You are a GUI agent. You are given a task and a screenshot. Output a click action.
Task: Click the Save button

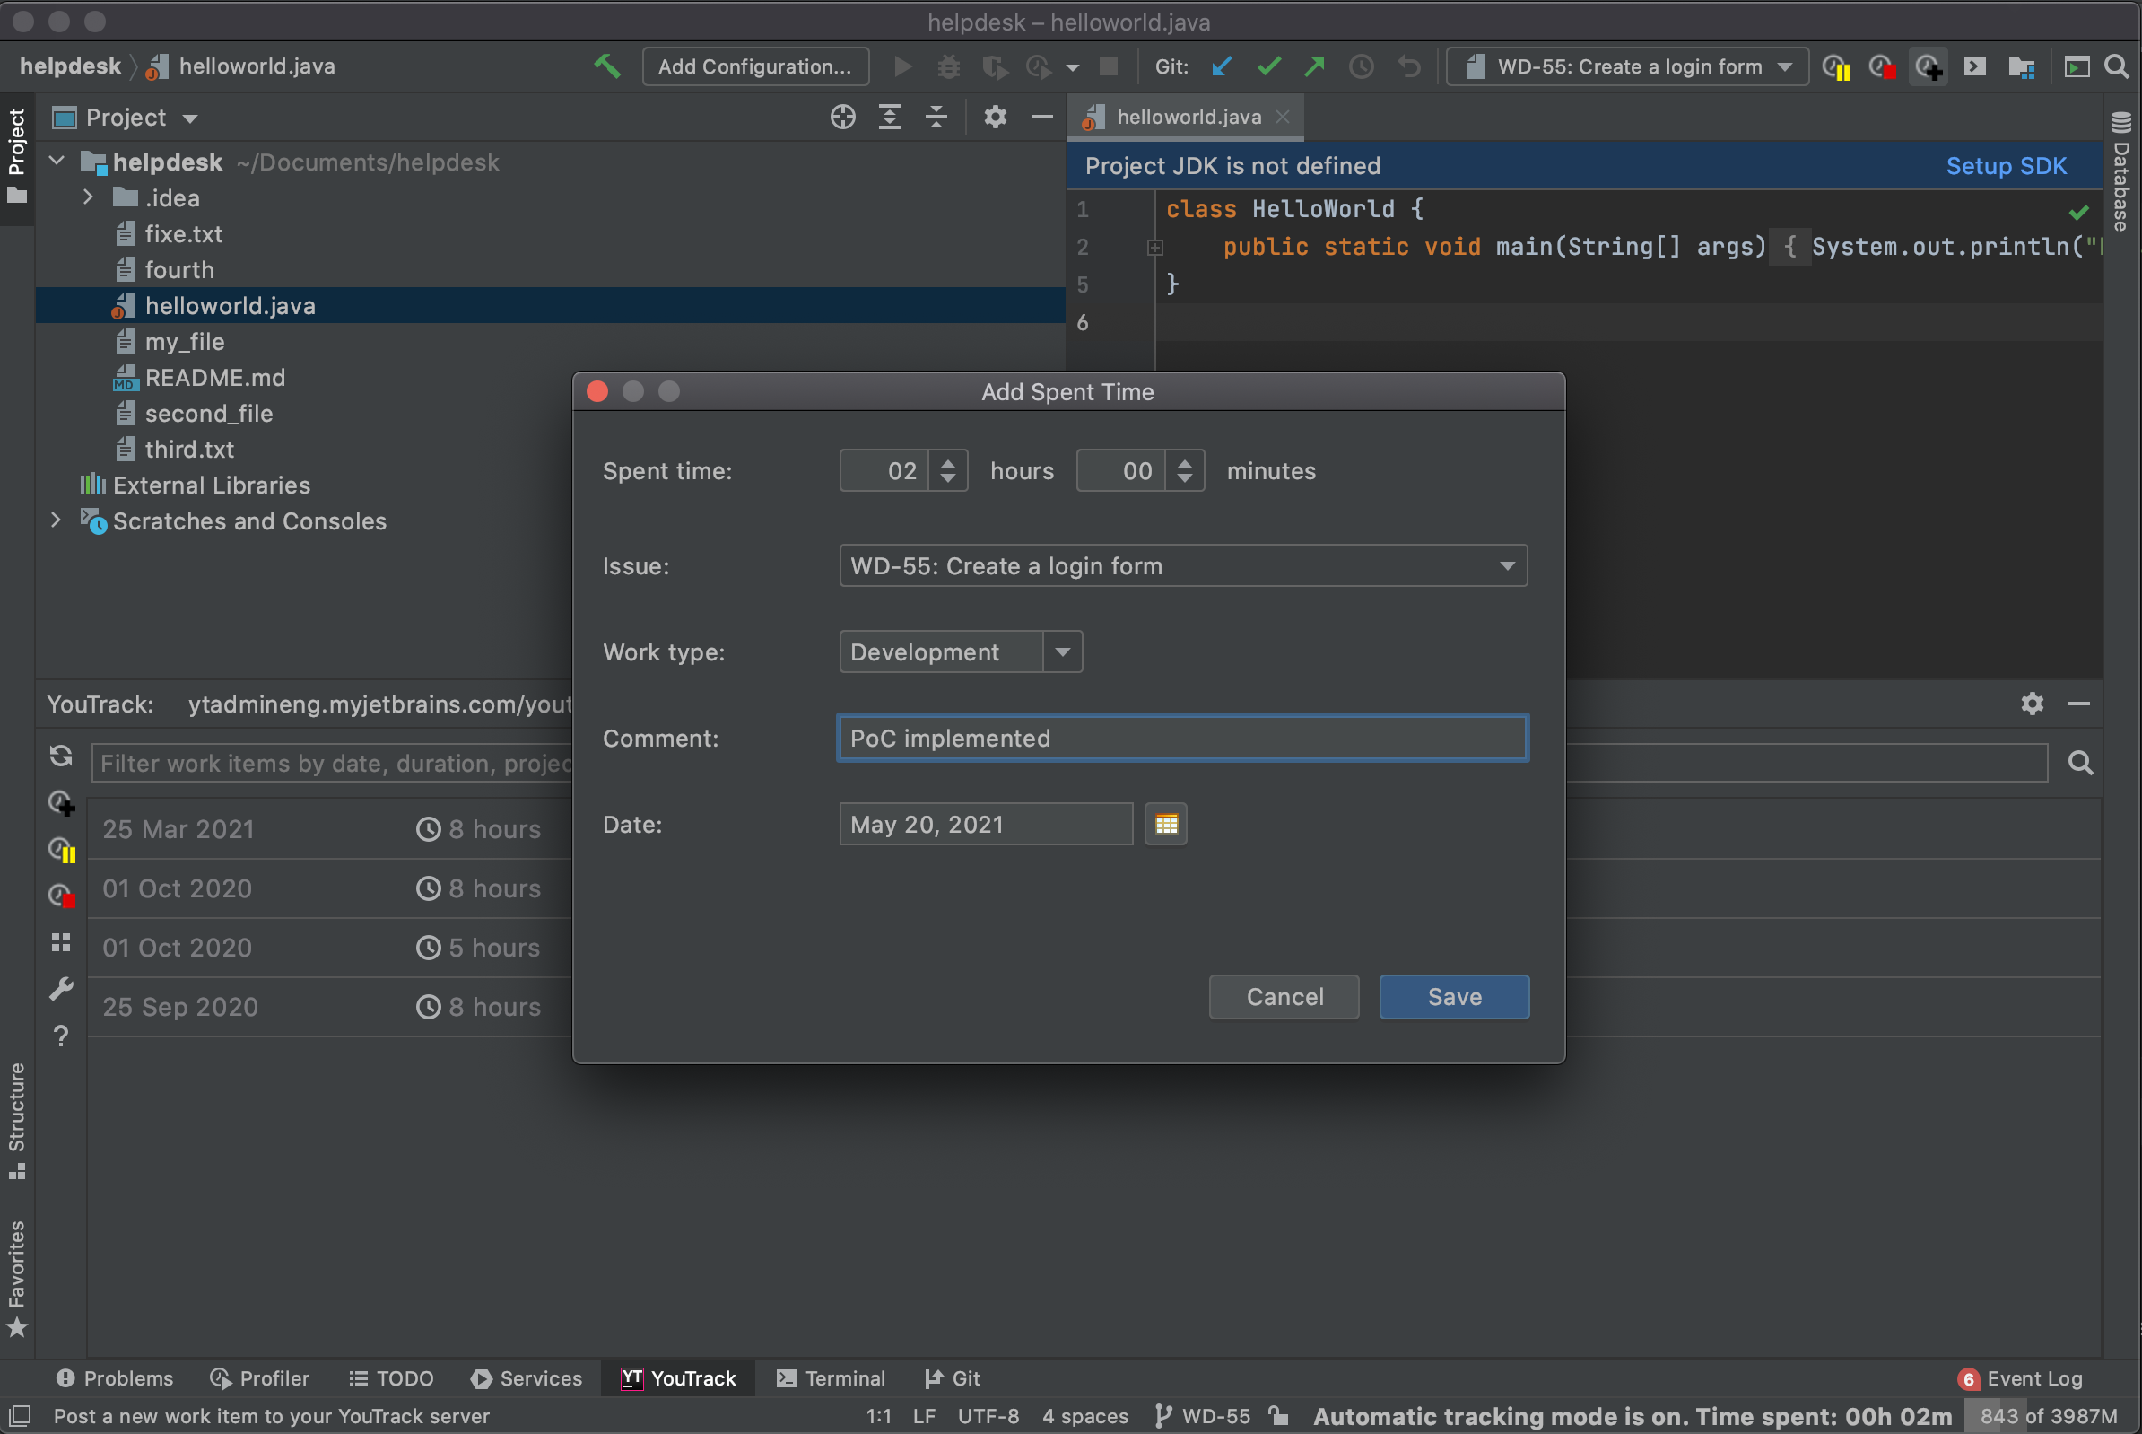coord(1454,996)
